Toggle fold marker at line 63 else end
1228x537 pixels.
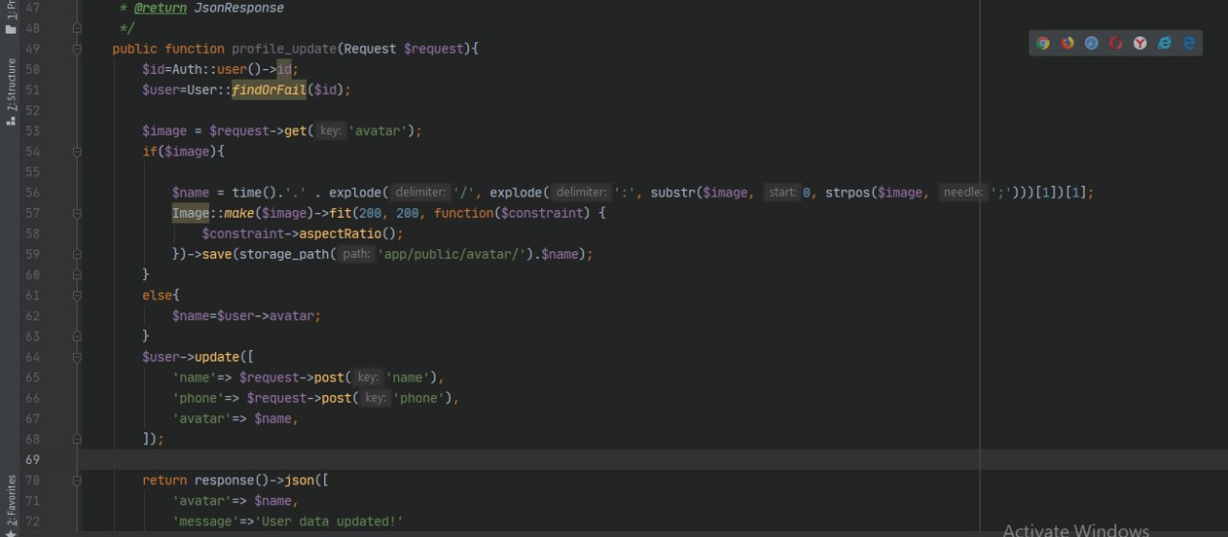(x=77, y=337)
